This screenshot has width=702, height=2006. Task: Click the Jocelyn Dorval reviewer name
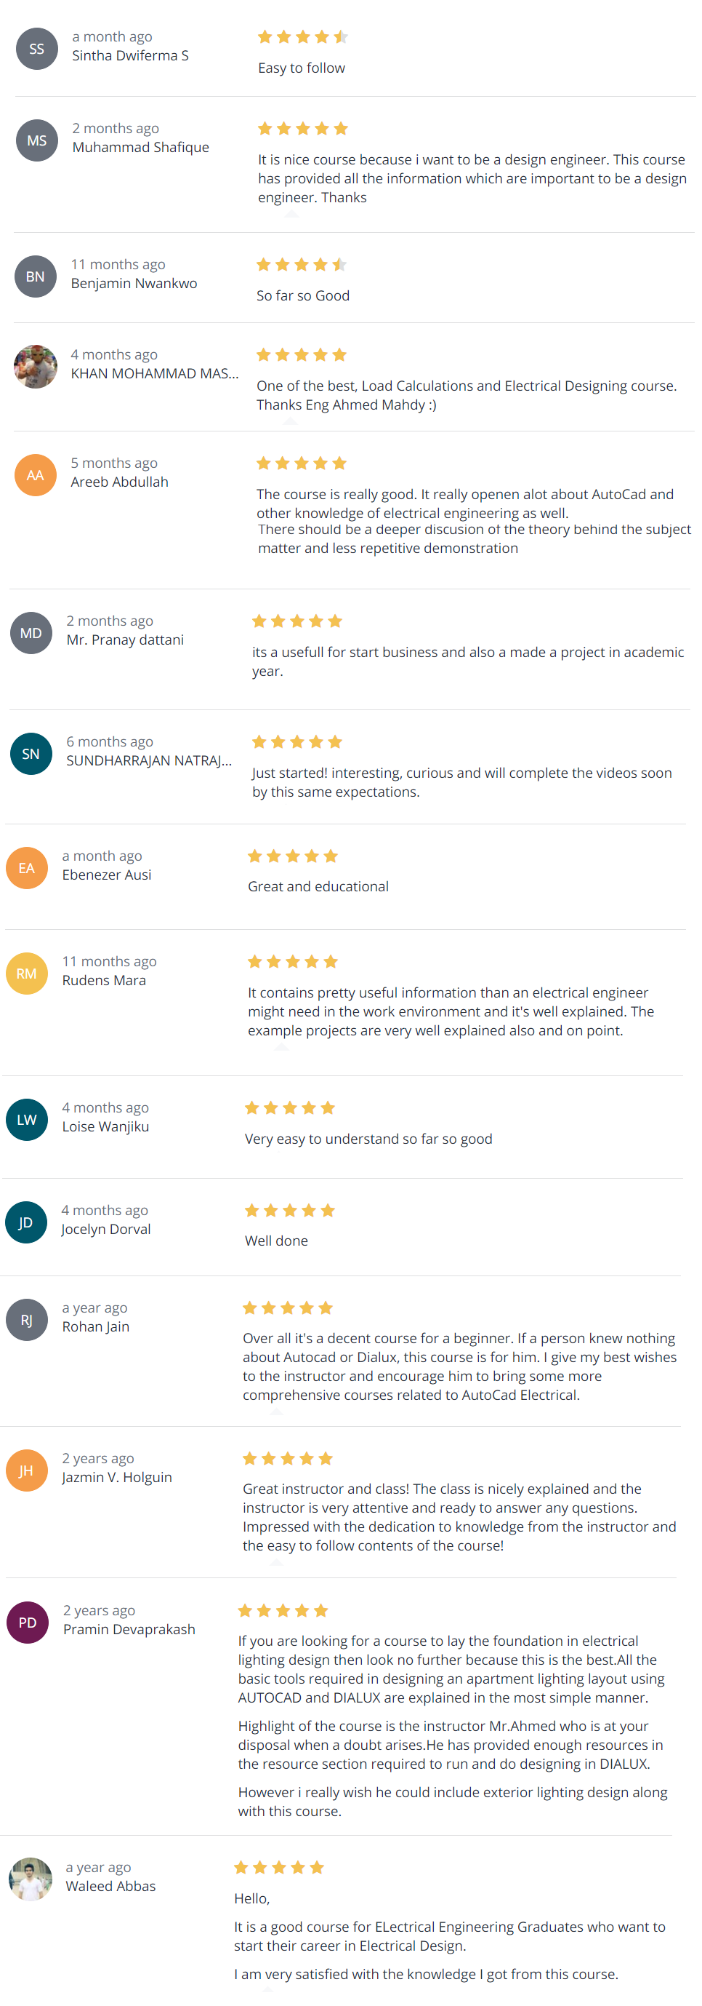pyautogui.click(x=105, y=1230)
